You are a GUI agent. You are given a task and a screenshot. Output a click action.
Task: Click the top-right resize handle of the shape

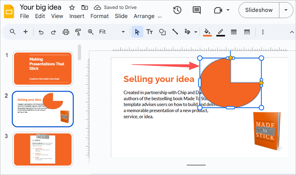(x=261, y=58)
